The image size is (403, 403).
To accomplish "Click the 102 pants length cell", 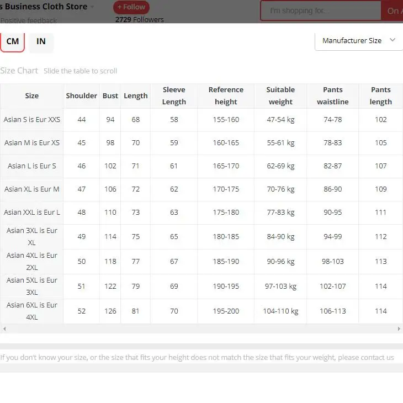I will pyautogui.click(x=380, y=120).
